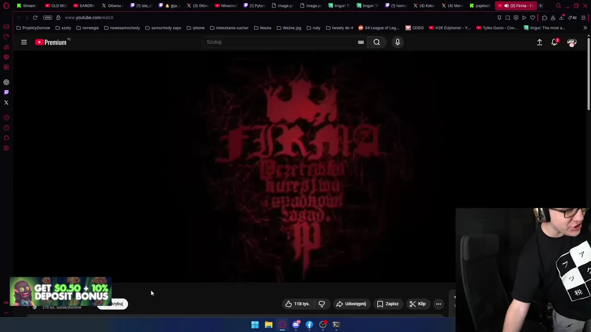Open Easy Setup menu icon in toolbar

point(584,18)
